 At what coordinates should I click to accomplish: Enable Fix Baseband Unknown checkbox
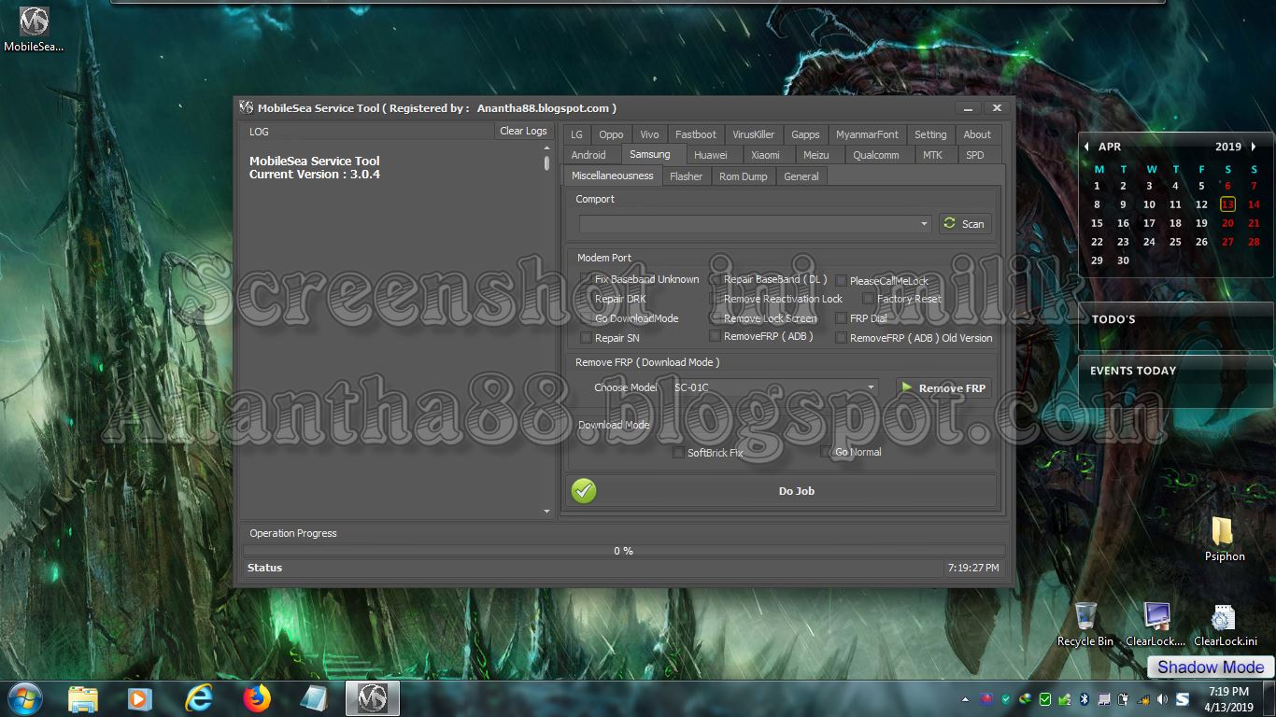(586, 279)
